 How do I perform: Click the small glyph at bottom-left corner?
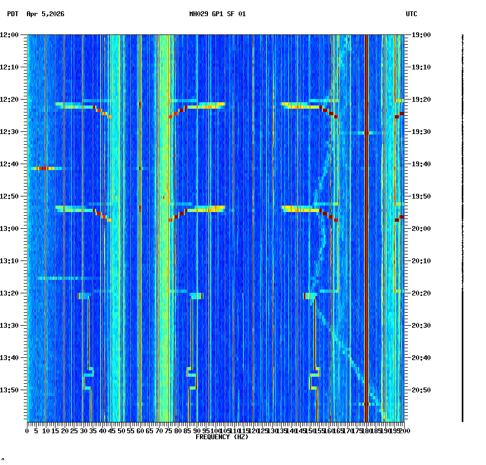coord(4,460)
